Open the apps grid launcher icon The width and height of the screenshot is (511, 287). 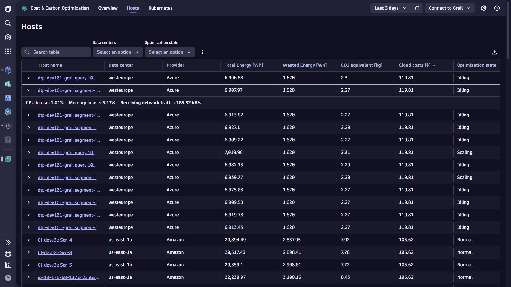[8, 51]
